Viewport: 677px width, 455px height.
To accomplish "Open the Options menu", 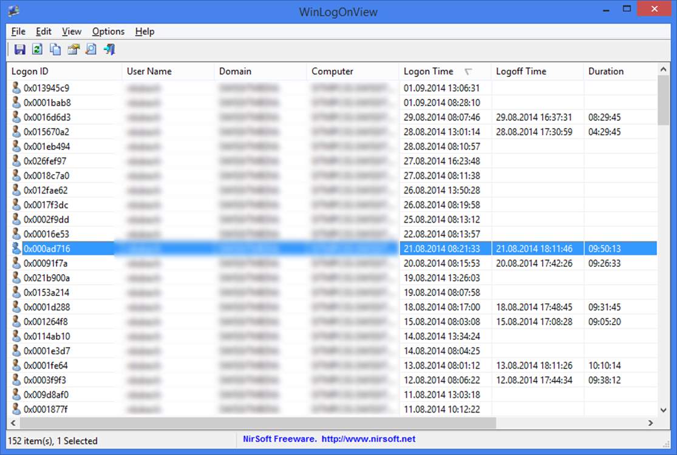I will (108, 32).
